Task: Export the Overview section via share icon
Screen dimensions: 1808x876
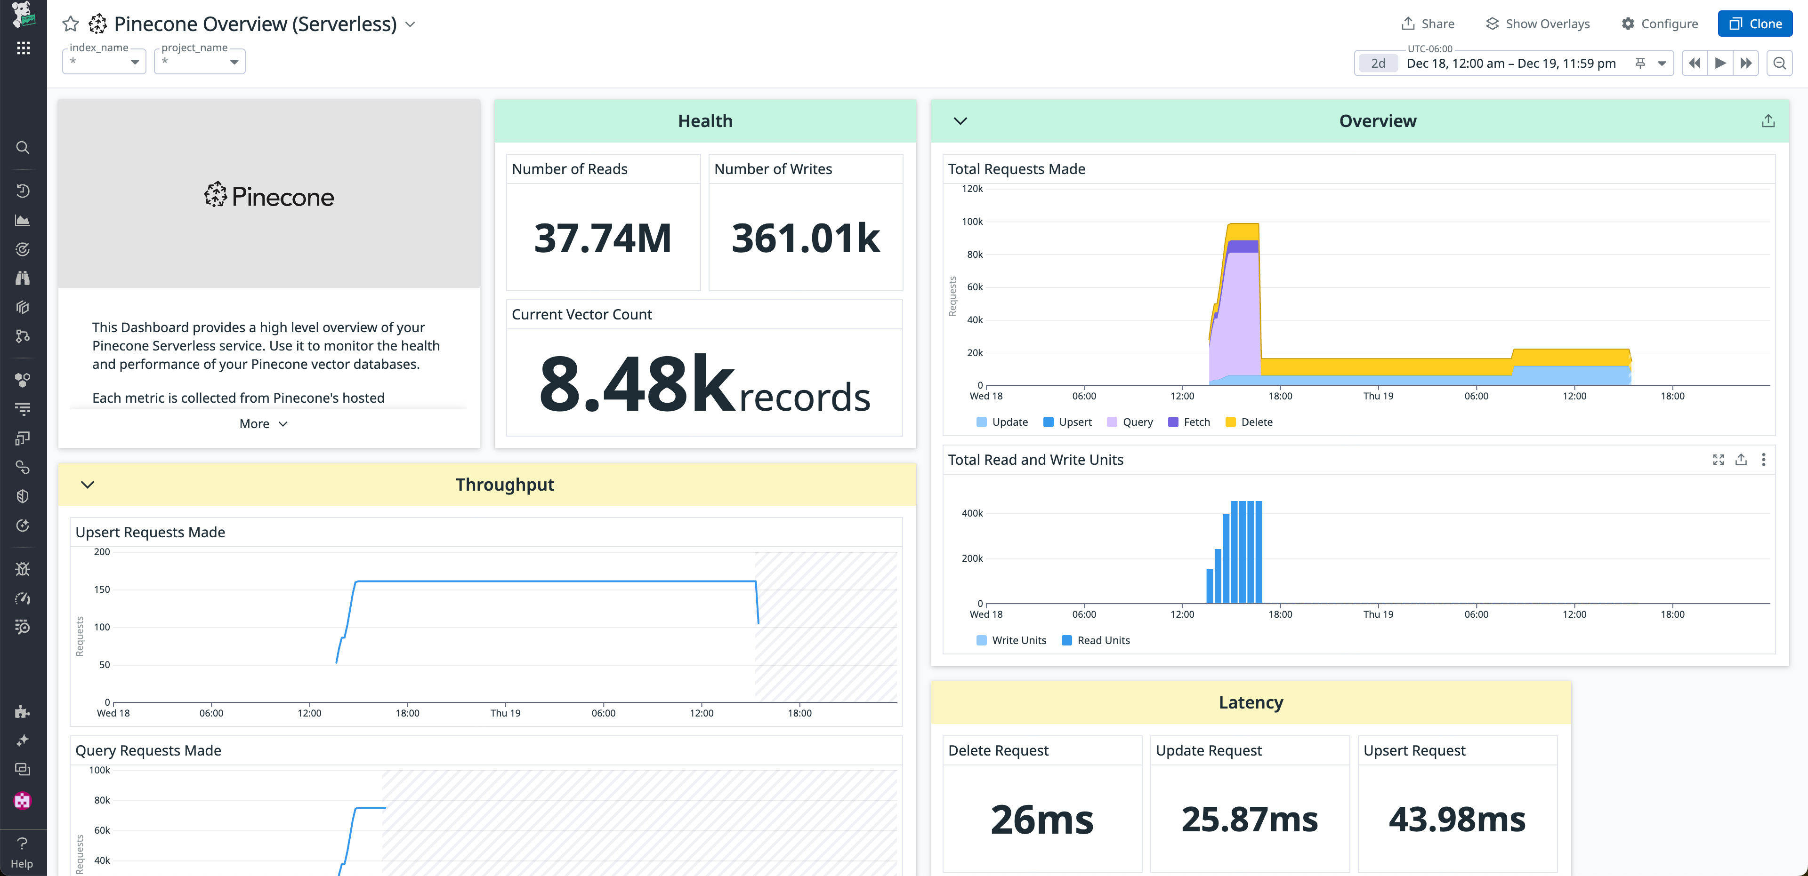Action: pyautogui.click(x=1768, y=120)
